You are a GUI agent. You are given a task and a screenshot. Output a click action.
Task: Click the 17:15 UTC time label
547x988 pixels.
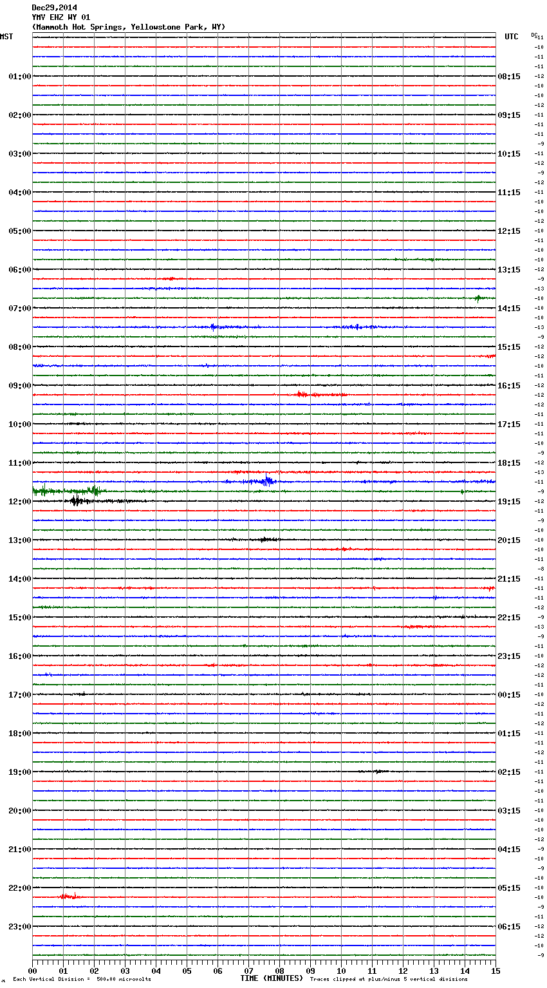click(x=509, y=424)
